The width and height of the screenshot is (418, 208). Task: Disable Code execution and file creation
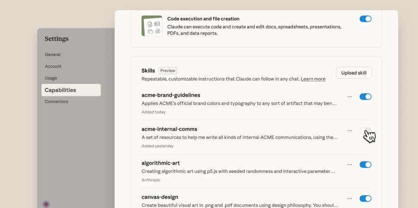[x=365, y=19]
